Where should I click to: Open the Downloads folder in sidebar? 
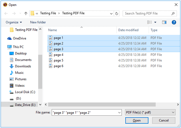pos(23,66)
